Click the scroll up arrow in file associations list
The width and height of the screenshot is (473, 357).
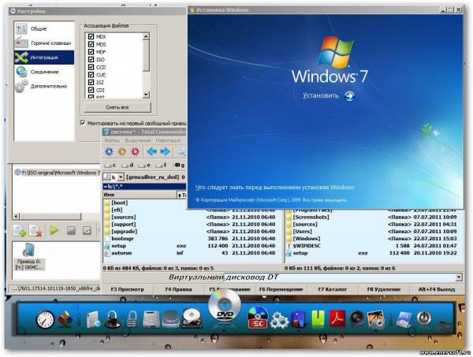pos(146,36)
